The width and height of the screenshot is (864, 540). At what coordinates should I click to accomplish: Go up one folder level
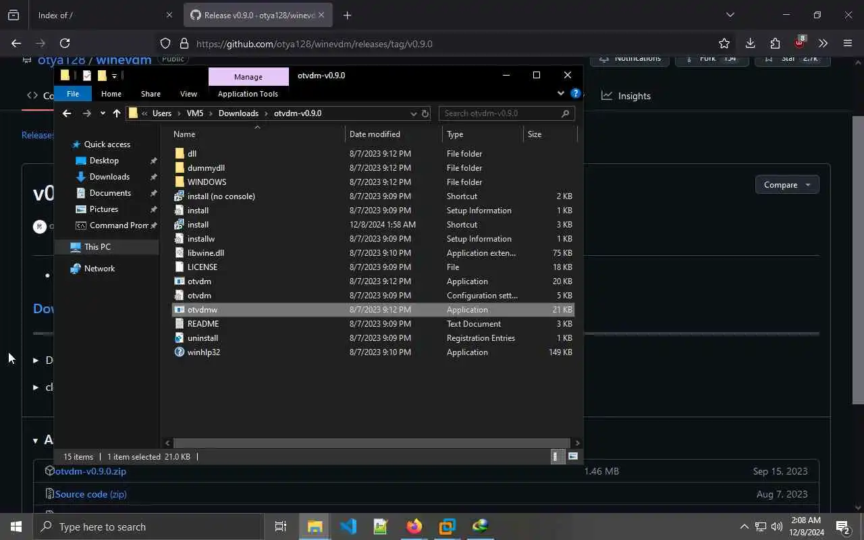point(117,113)
